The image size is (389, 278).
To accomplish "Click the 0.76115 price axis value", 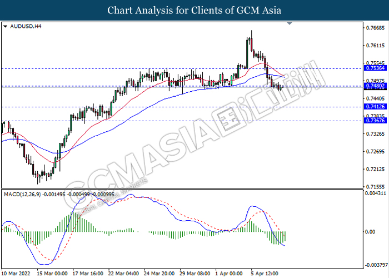I will [x=375, y=46].
